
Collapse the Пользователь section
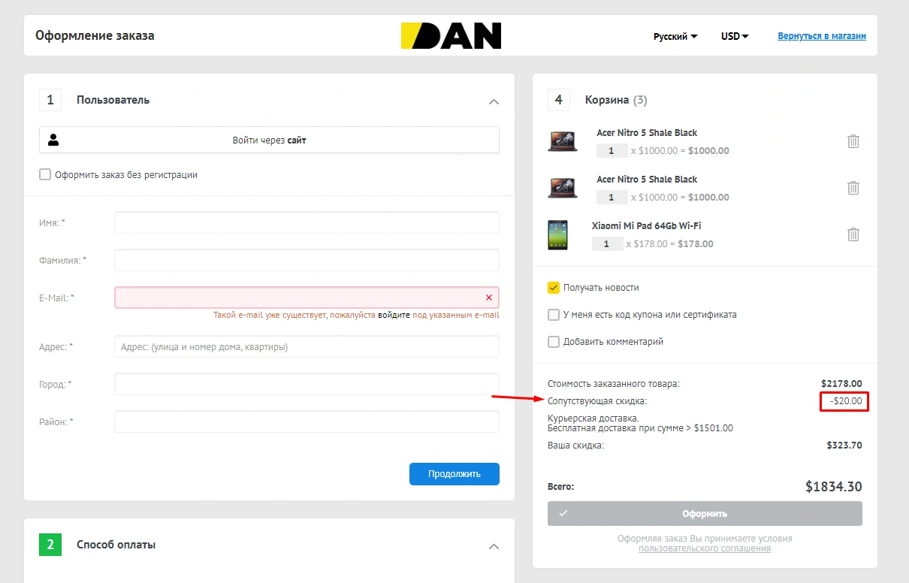click(x=494, y=101)
